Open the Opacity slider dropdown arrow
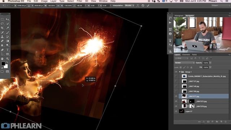 pos(210,63)
